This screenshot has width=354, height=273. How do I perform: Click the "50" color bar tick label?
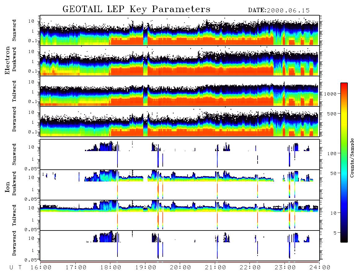click(x=333, y=173)
